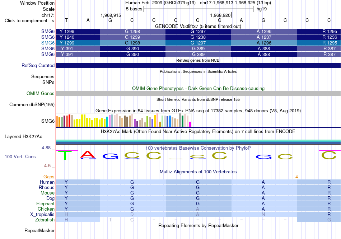Click the gray OMIM Genes bar
Viewport: 341px width, 239px height.
point(198,94)
